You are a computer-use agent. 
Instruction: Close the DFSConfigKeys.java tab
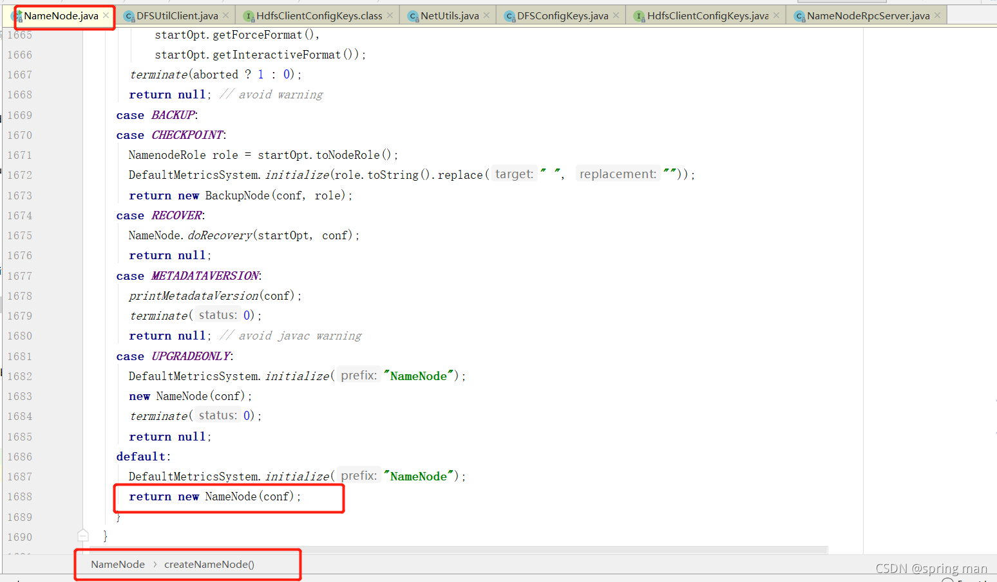tap(616, 15)
